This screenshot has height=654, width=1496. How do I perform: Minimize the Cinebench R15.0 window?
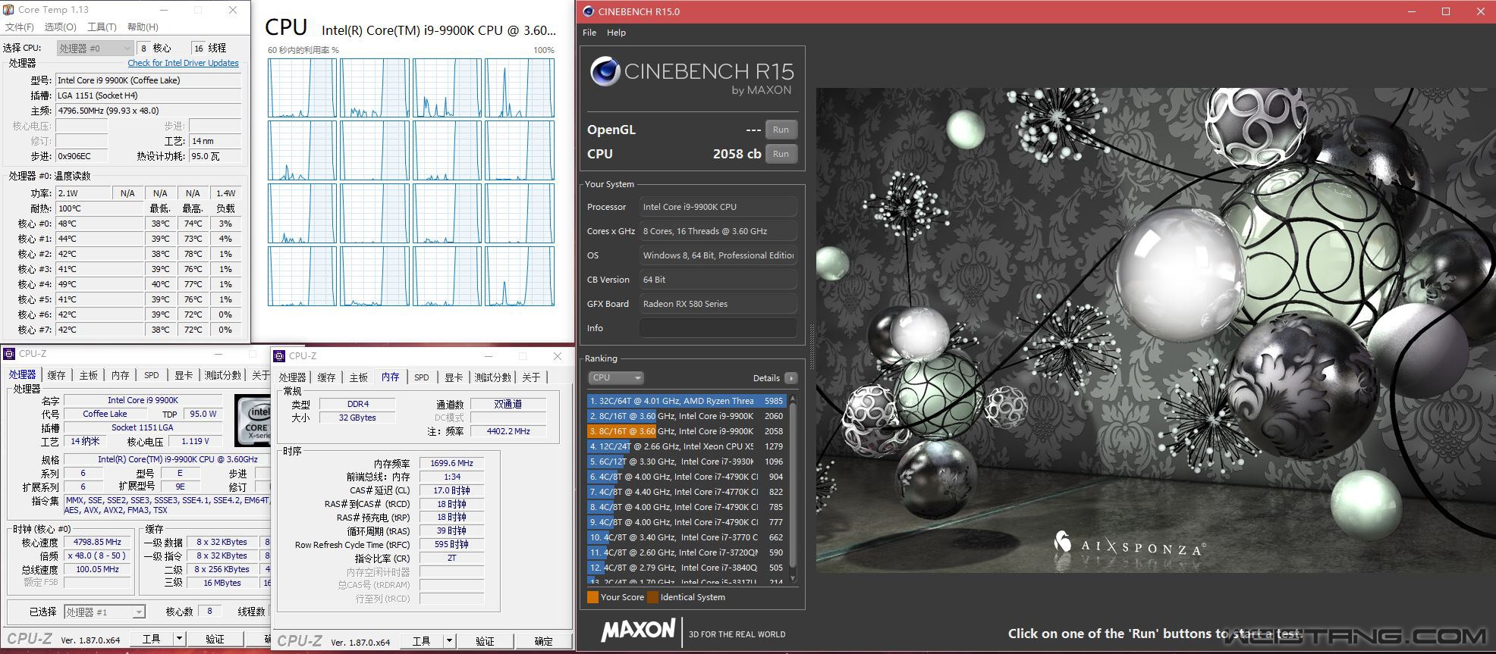[x=1413, y=11]
